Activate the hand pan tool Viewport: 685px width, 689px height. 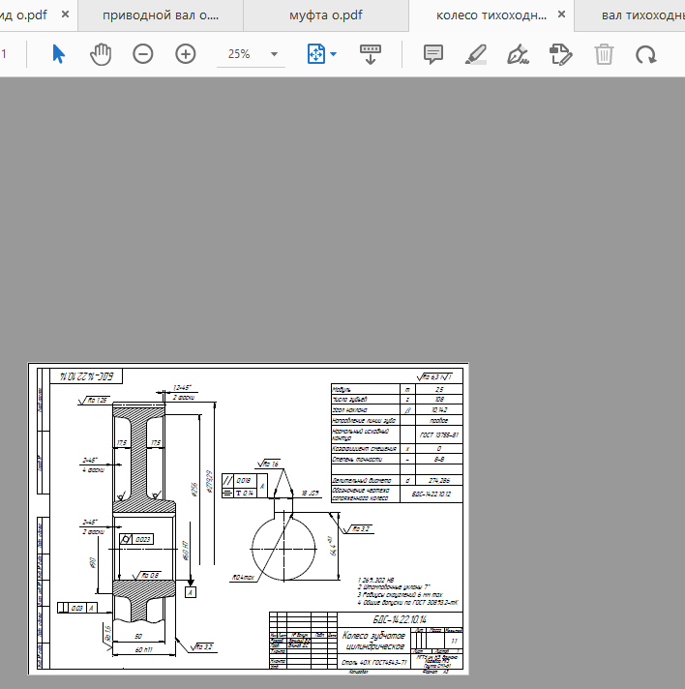tap(101, 54)
